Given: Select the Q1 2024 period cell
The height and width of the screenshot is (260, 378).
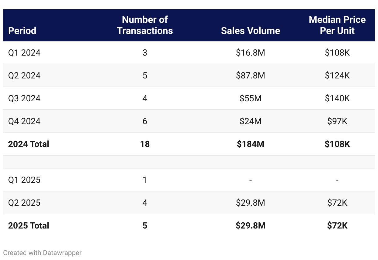Looking at the screenshot, I should tap(24, 53).
